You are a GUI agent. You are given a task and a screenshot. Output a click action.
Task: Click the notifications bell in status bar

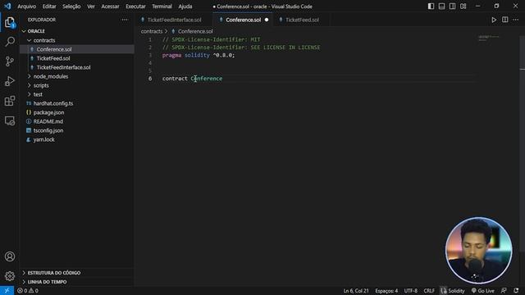click(516, 291)
